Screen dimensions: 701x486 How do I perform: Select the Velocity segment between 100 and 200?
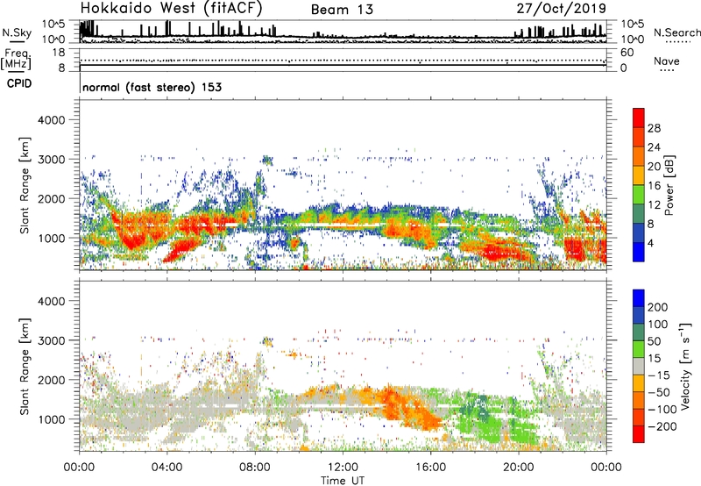coord(639,315)
